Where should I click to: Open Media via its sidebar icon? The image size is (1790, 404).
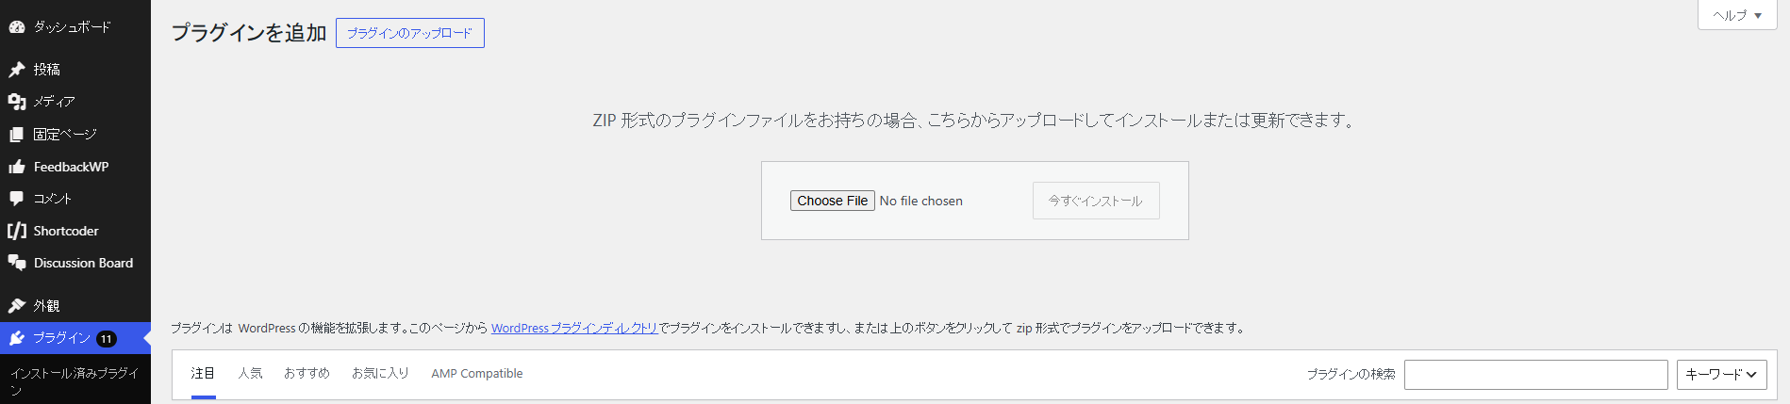pyautogui.click(x=17, y=102)
